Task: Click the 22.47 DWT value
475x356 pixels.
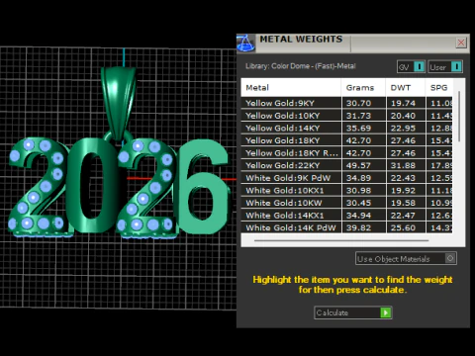Action: (x=403, y=216)
